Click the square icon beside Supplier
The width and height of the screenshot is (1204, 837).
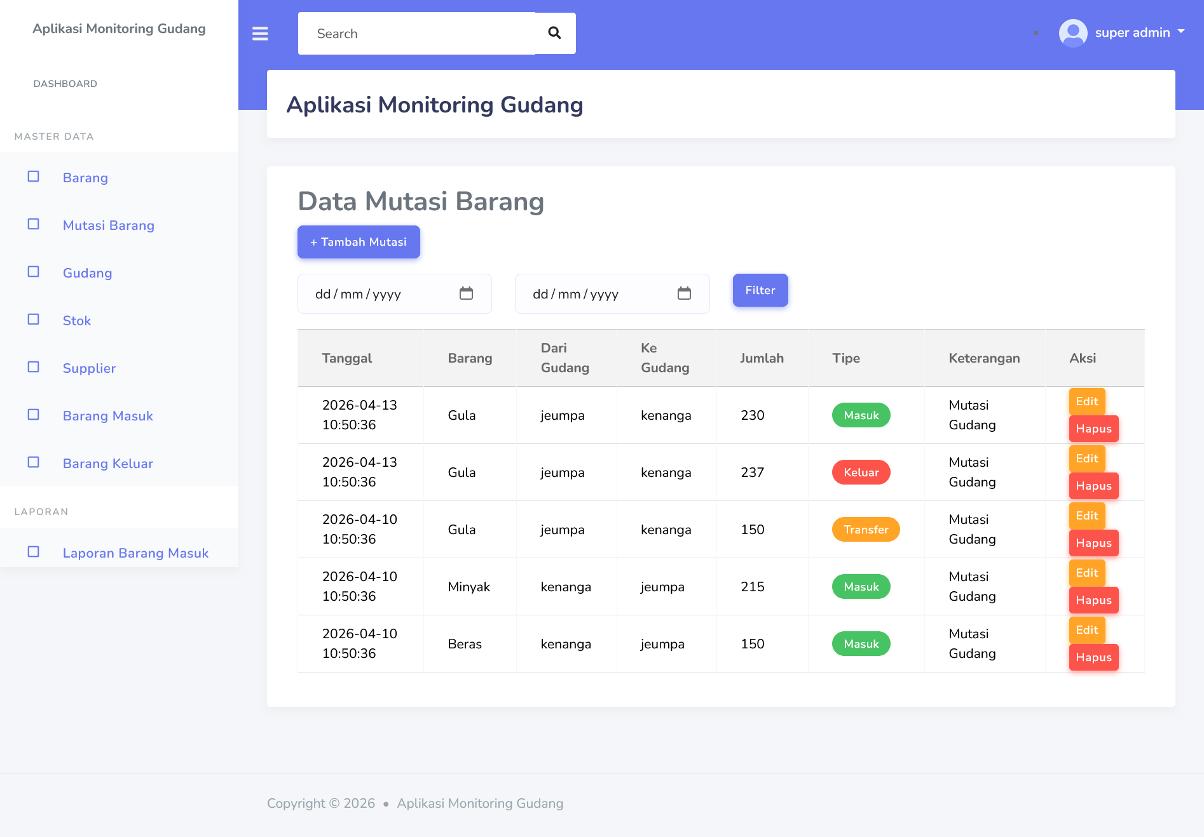34,367
